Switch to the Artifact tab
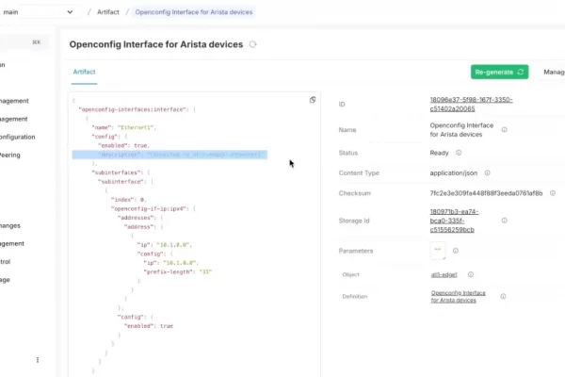 click(84, 72)
